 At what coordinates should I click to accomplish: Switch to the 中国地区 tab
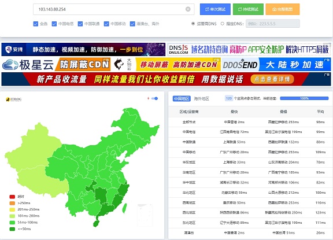182,98
